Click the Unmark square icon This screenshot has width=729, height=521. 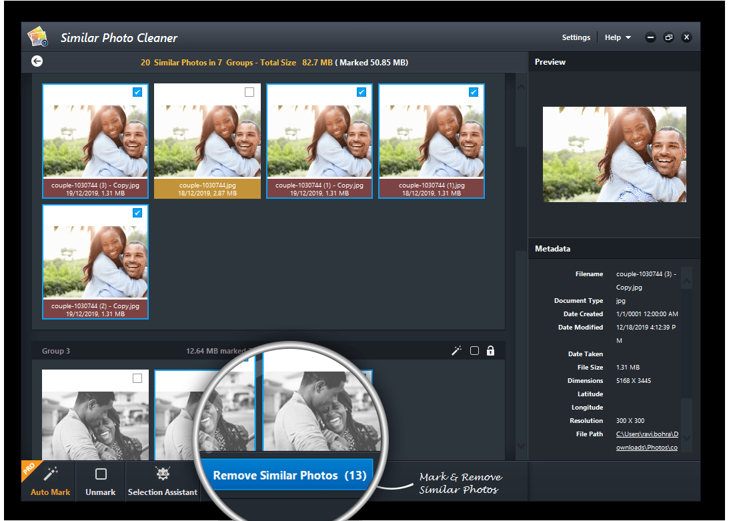coord(100,472)
